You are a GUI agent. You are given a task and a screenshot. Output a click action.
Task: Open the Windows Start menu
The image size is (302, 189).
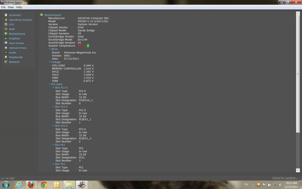[x=6, y=185]
